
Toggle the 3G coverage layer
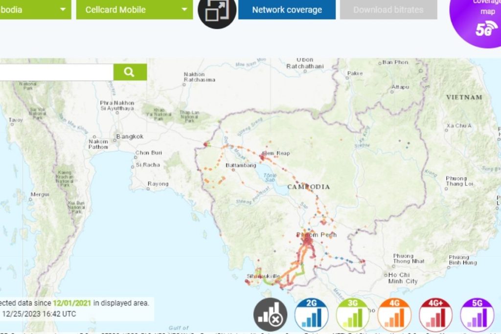353,314
